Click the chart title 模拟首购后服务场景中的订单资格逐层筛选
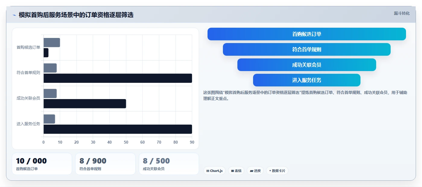 pyautogui.click(x=76, y=15)
